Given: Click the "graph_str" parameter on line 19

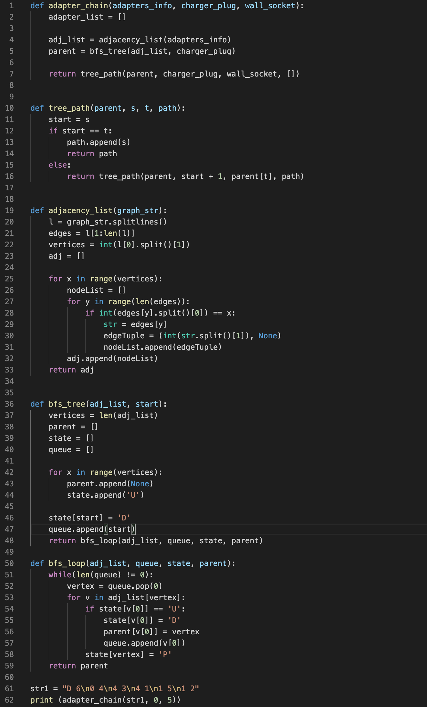Looking at the screenshot, I should (x=138, y=211).
